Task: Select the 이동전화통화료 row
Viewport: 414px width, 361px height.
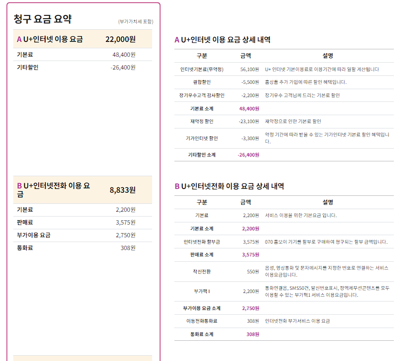Action: coord(284,321)
